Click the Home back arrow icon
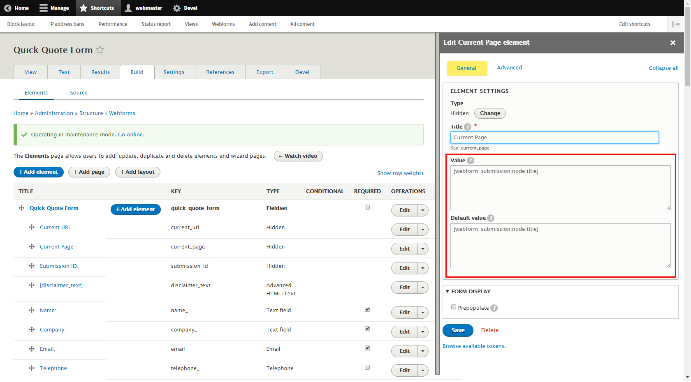This screenshot has height=382, width=691. coord(7,8)
